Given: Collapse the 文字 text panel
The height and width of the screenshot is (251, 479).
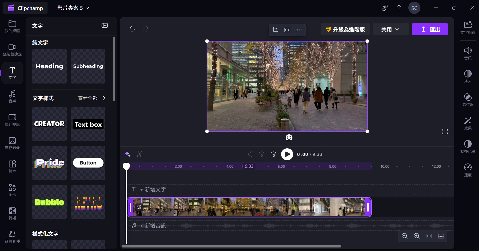Looking at the screenshot, I should click(x=104, y=25).
